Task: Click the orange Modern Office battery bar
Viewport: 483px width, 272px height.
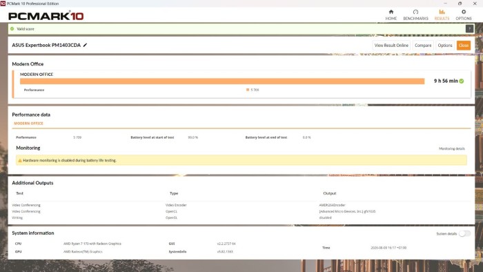Action: [x=222, y=81]
